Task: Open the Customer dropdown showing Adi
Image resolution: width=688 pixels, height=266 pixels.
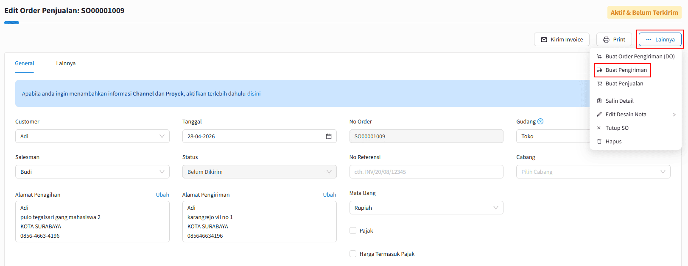Action: pyautogui.click(x=92, y=136)
